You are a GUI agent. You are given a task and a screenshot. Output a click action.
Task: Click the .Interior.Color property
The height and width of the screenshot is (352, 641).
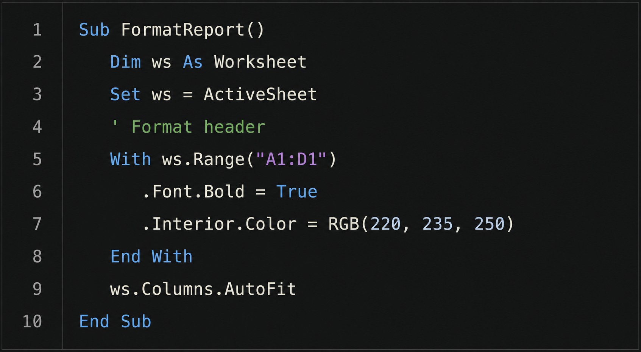219,224
